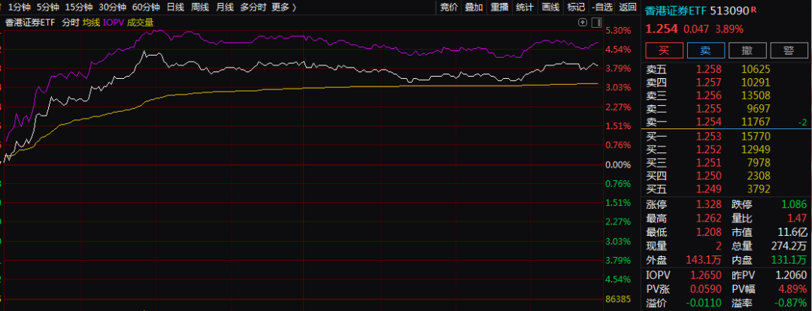Viewport: 812px width, 311px height.
Task: Click the 警 alert button
Action: [788, 50]
